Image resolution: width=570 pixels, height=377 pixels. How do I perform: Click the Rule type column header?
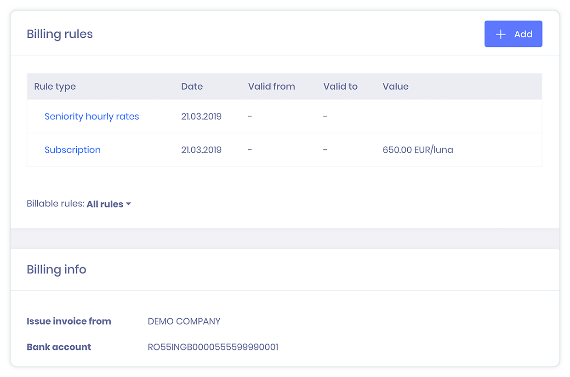(55, 86)
